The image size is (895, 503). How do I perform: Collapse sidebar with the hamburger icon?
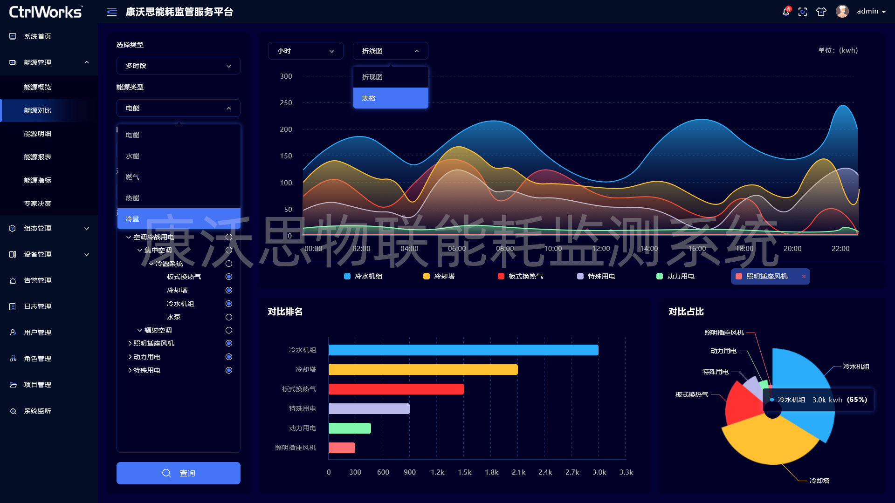(111, 12)
